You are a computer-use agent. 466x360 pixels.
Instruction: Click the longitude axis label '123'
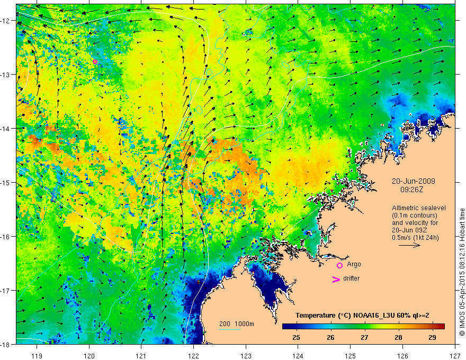(x=246, y=356)
